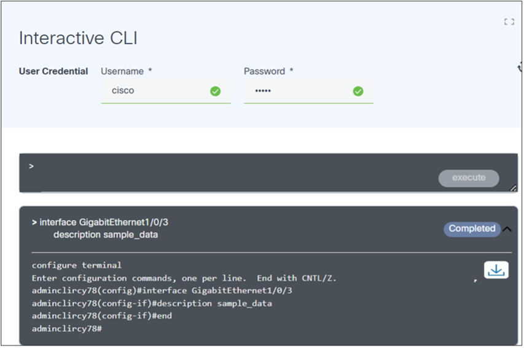
Task: Click the configure terminal output line
Action: tap(77, 265)
